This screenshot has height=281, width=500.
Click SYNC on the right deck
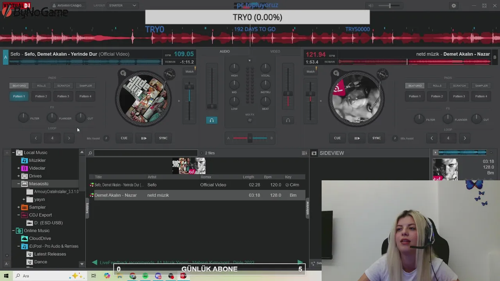pyautogui.click(x=377, y=138)
